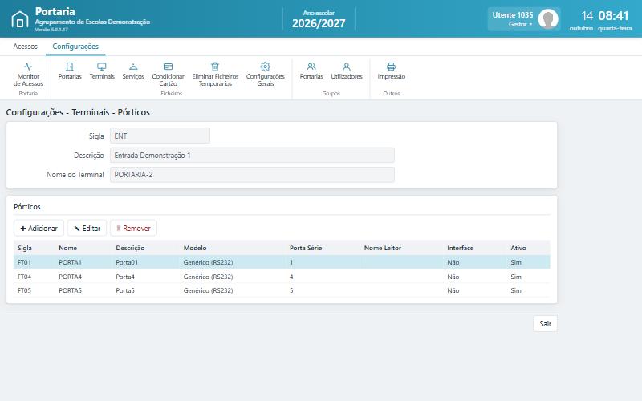
Task: Select the FT04 PORTA4 table row
Action: (282, 277)
